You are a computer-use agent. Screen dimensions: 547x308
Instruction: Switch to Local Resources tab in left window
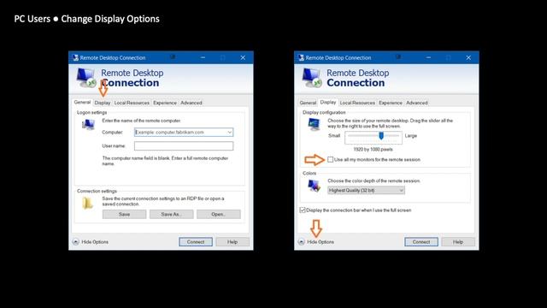(x=132, y=103)
